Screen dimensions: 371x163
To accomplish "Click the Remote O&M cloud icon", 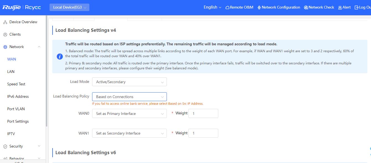I will click(x=227, y=7).
